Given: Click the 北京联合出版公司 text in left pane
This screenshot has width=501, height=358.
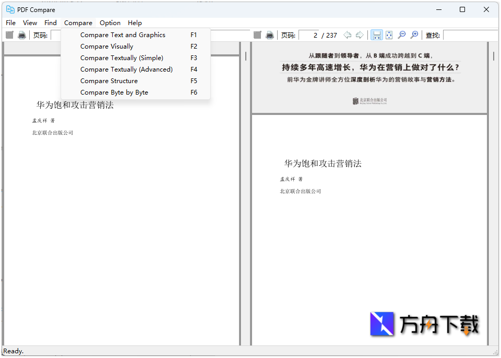Looking at the screenshot, I should tap(52, 133).
